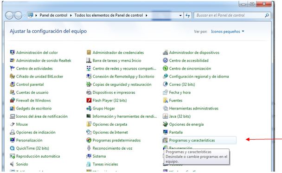Click the Cuentas de usuario icon

coord(12,92)
